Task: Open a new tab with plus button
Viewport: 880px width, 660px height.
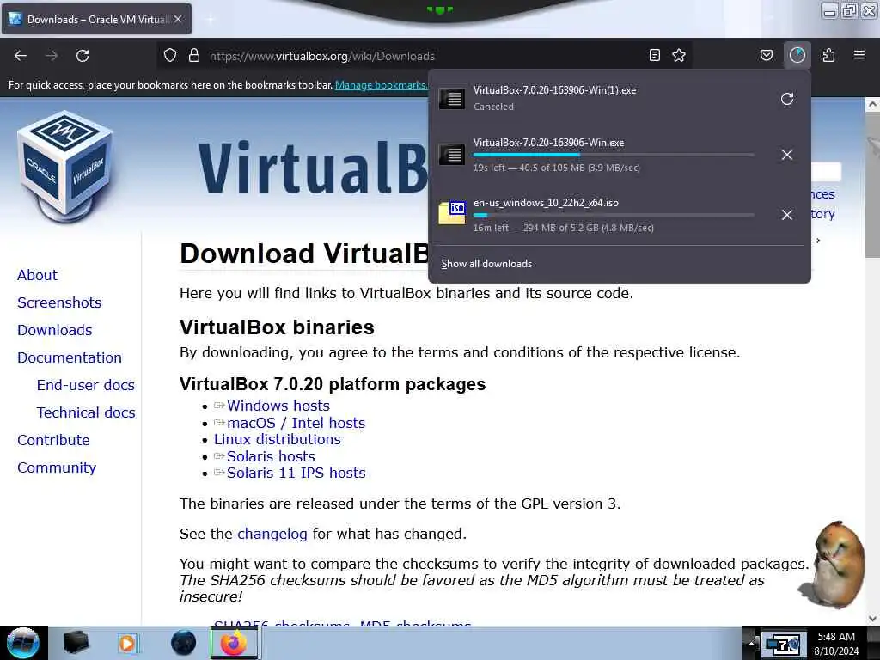Action: pyautogui.click(x=211, y=20)
